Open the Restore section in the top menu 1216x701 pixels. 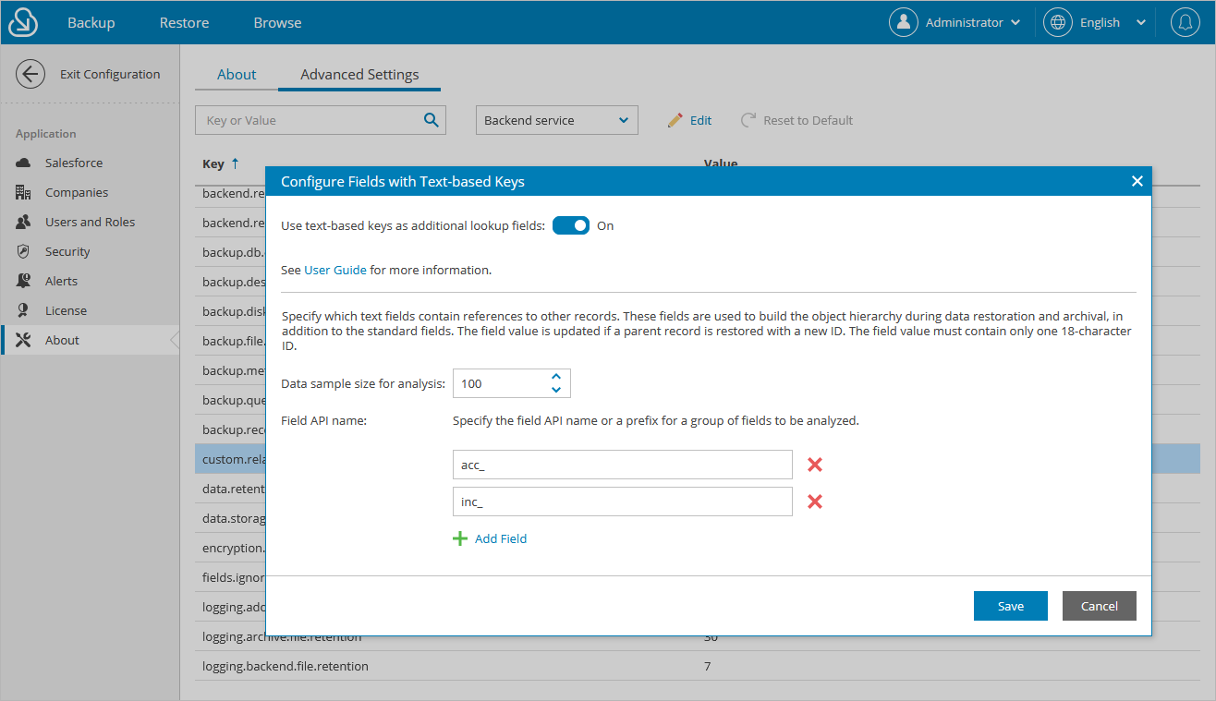tap(183, 21)
